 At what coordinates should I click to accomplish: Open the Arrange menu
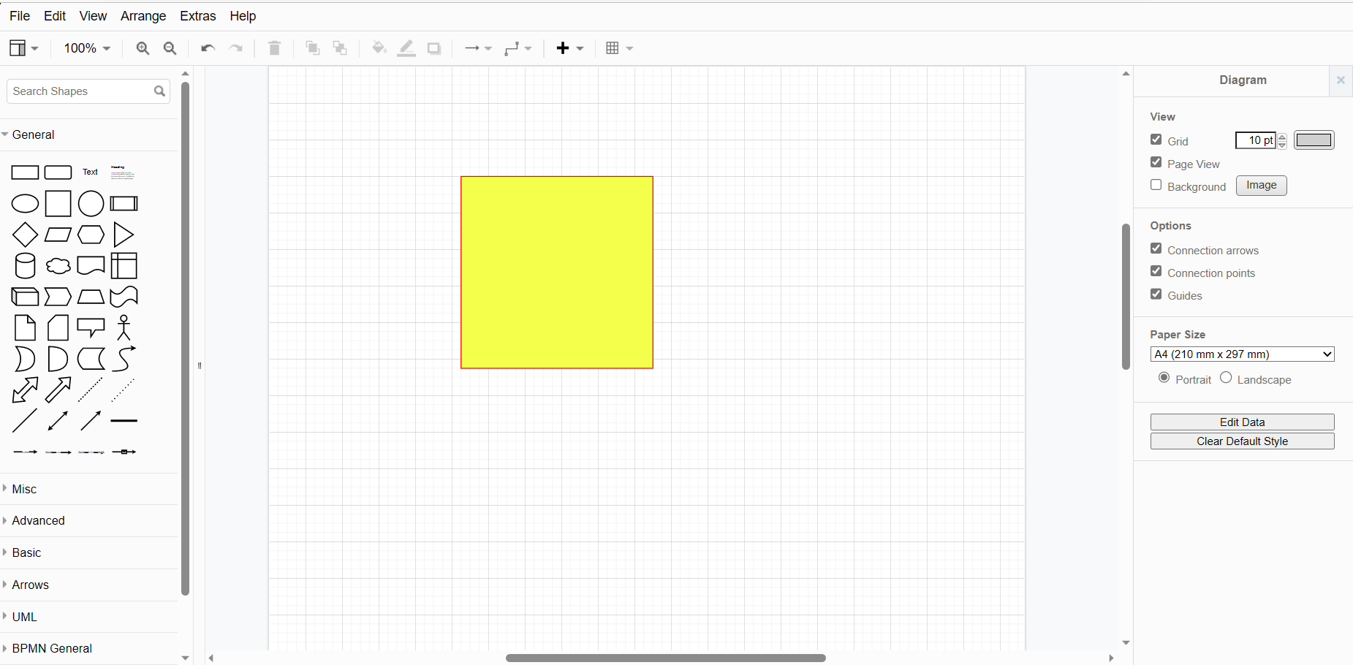(x=143, y=15)
